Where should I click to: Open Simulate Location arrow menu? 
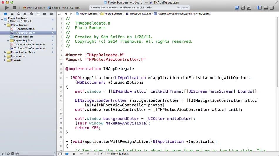click(x=102, y=154)
